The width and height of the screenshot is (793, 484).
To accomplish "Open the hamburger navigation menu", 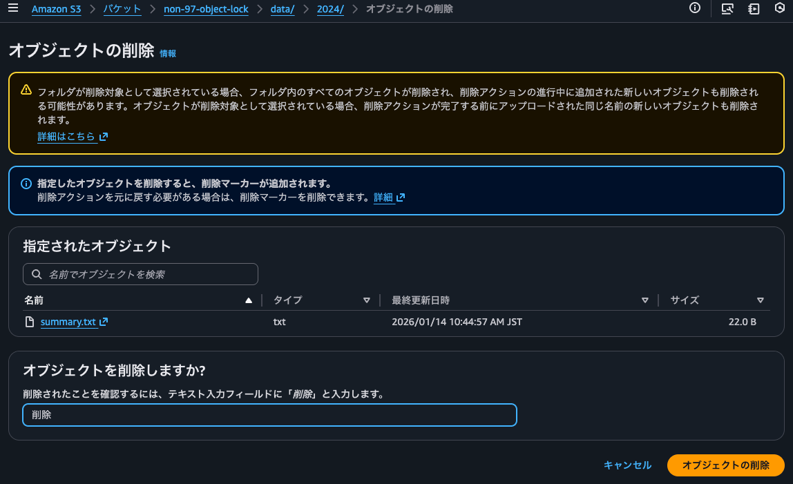I will 12,10.
